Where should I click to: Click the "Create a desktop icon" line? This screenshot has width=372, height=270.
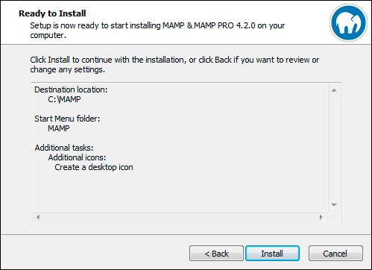click(x=94, y=167)
